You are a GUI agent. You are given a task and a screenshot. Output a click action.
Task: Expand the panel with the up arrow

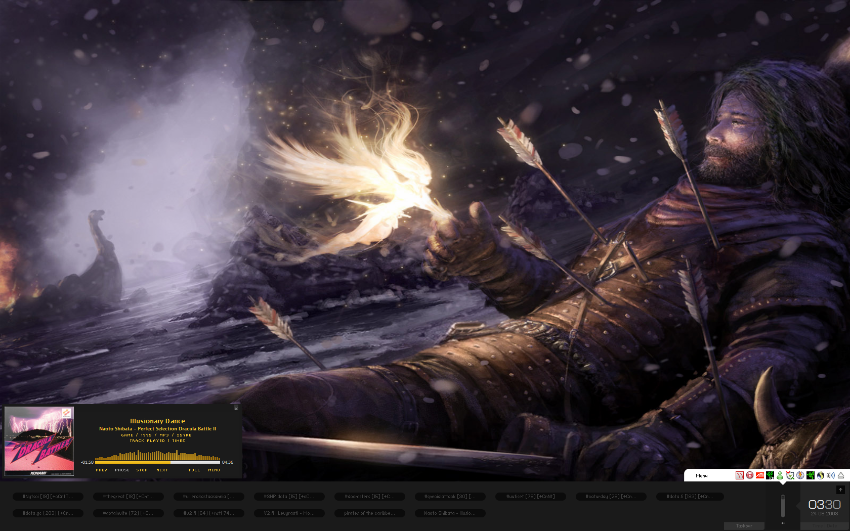pyautogui.click(x=840, y=490)
